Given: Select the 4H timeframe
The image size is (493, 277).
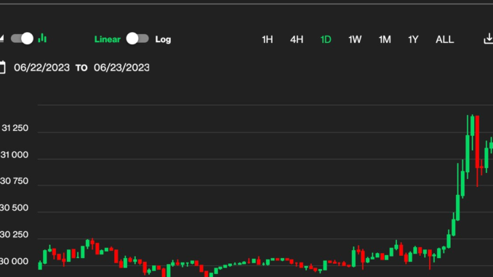Looking at the screenshot, I should tap(297, 39).
